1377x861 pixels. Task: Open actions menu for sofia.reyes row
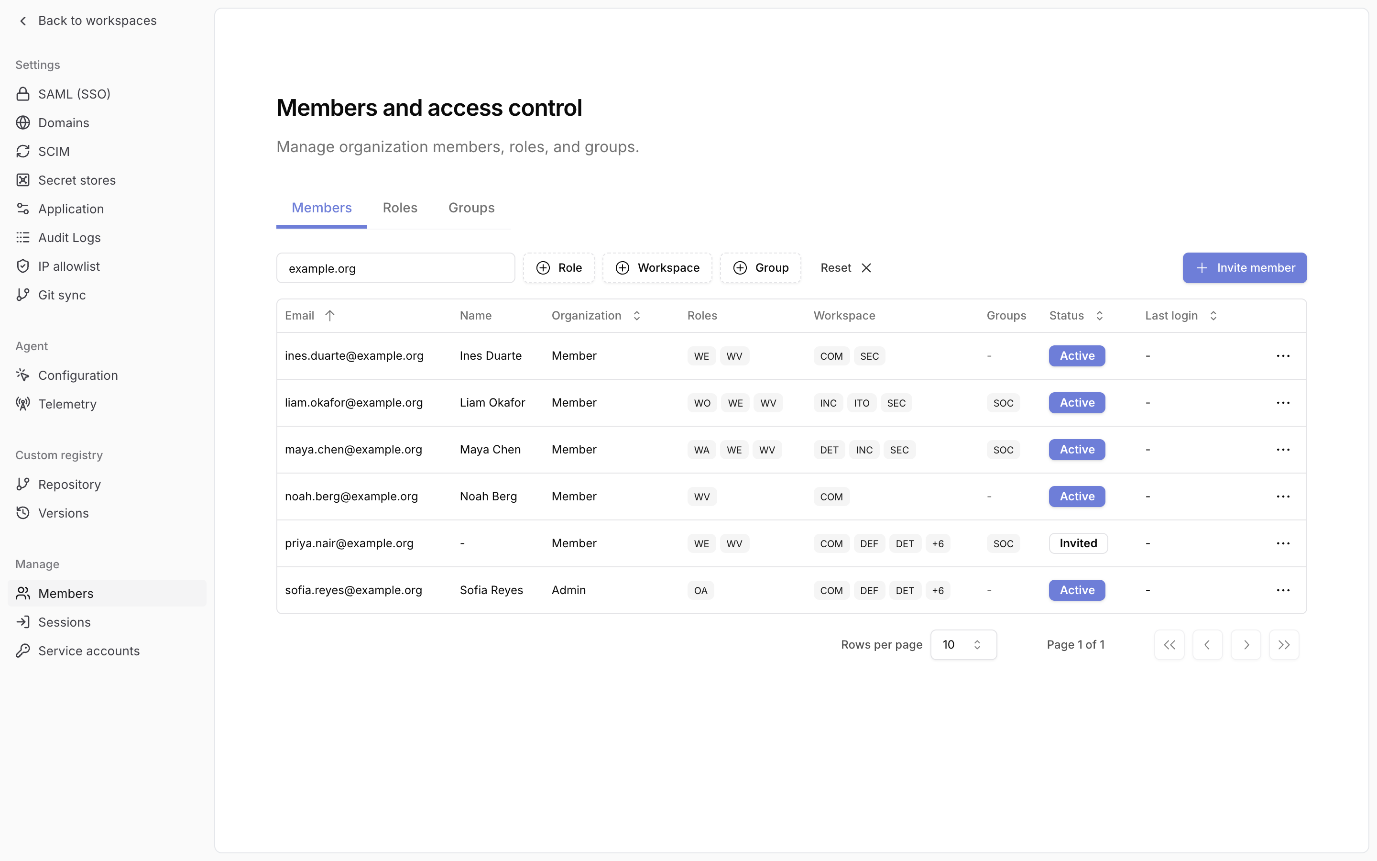click(x=1282, y=591)
